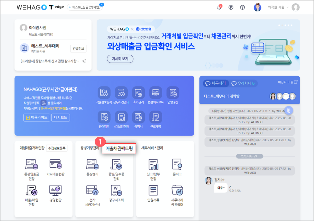Open the 테스트_싱글(엣지만) company selector
Viewport: 314px width, 221px height.
point(85,7)
